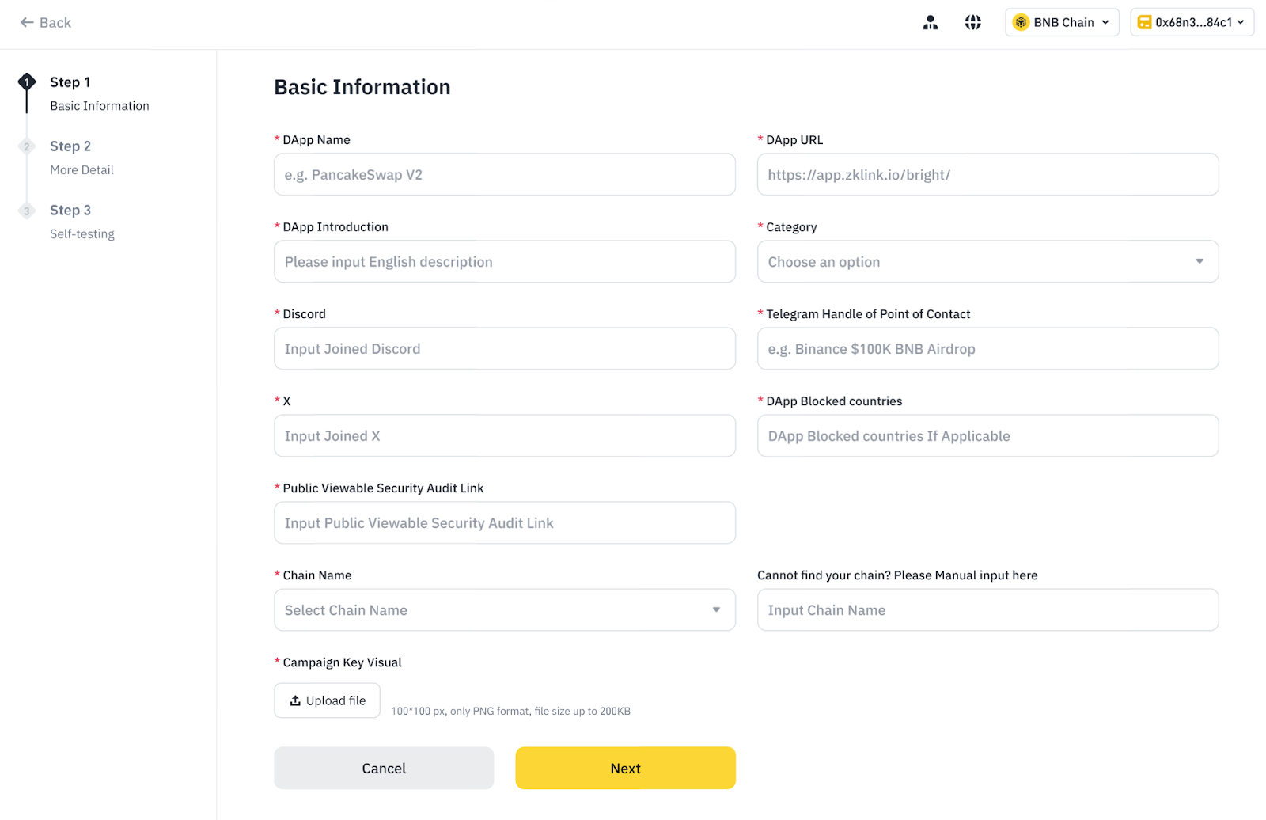The width and height of the screenshot is (1266, 820).
Task: Open the wallet address 0x68n3...84c1 dropdown
Action: pyautogui.click(x=1240, y=23)
